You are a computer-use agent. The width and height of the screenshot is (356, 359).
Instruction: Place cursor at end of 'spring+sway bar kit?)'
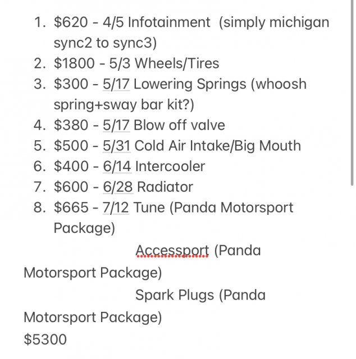[x=194, y=105]
